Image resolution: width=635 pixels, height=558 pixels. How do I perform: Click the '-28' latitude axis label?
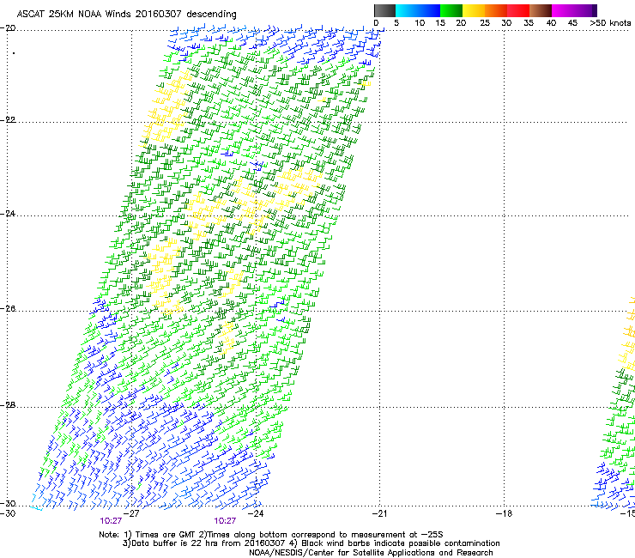8,405
